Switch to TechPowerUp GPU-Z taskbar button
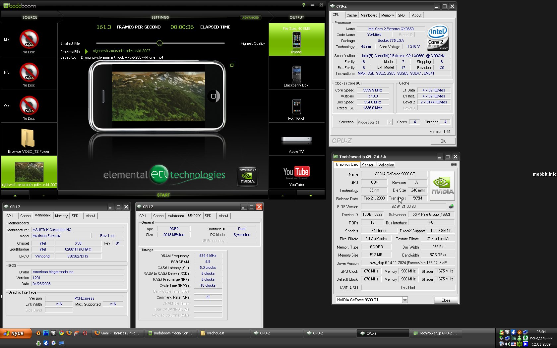 point(436,333)
